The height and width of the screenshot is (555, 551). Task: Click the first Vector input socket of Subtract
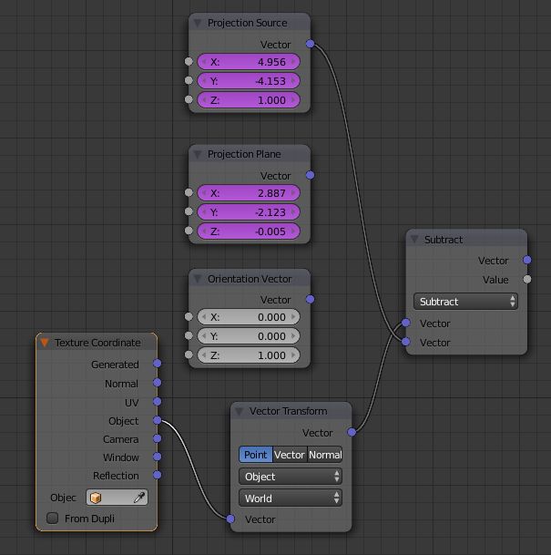tap(405, 323)
